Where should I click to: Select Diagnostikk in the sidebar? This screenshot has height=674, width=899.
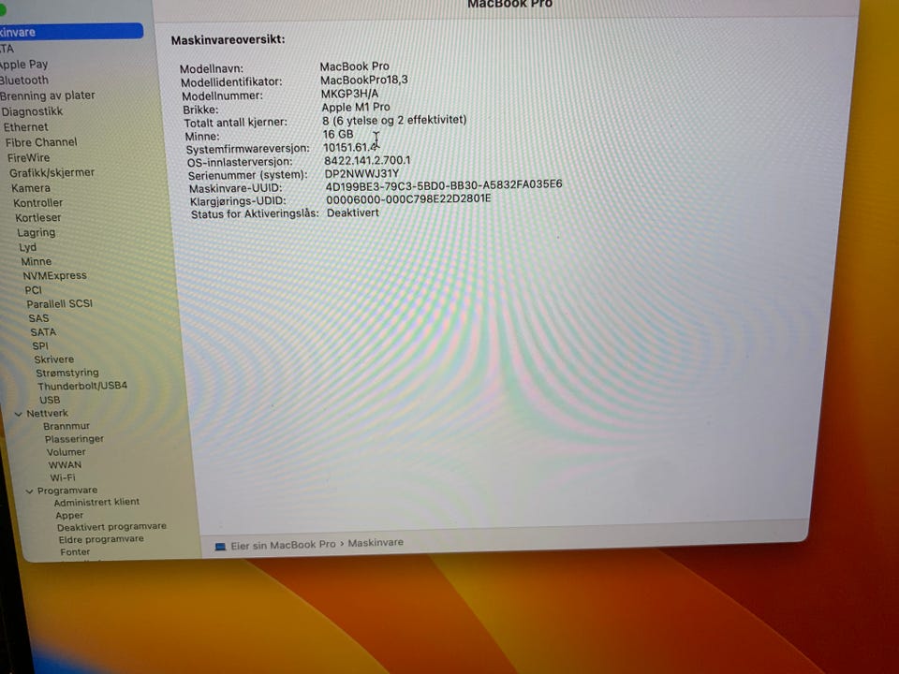tap(32, 111)
